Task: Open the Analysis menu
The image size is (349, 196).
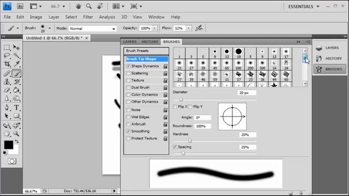Action: 107,17
